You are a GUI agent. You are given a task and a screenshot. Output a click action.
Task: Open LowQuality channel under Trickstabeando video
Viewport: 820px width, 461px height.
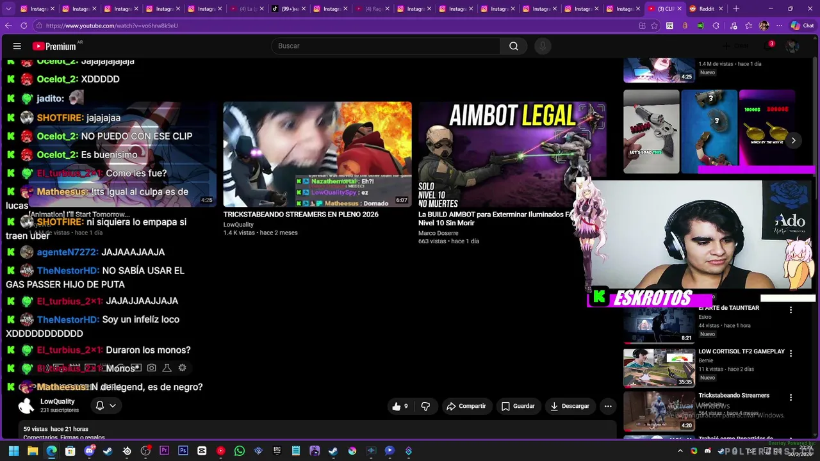click(x=238, y=225)
